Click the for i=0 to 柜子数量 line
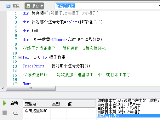 (x=44, y=57)
